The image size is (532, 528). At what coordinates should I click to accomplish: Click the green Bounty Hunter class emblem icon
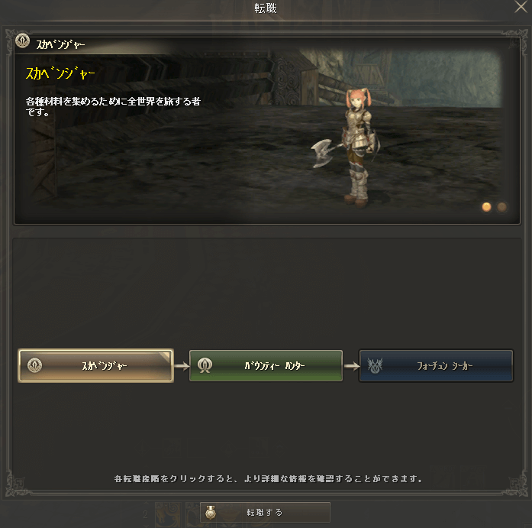click(x=205, y=366)
